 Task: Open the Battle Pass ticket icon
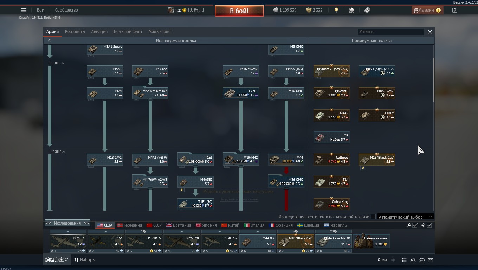coord(367,10)
